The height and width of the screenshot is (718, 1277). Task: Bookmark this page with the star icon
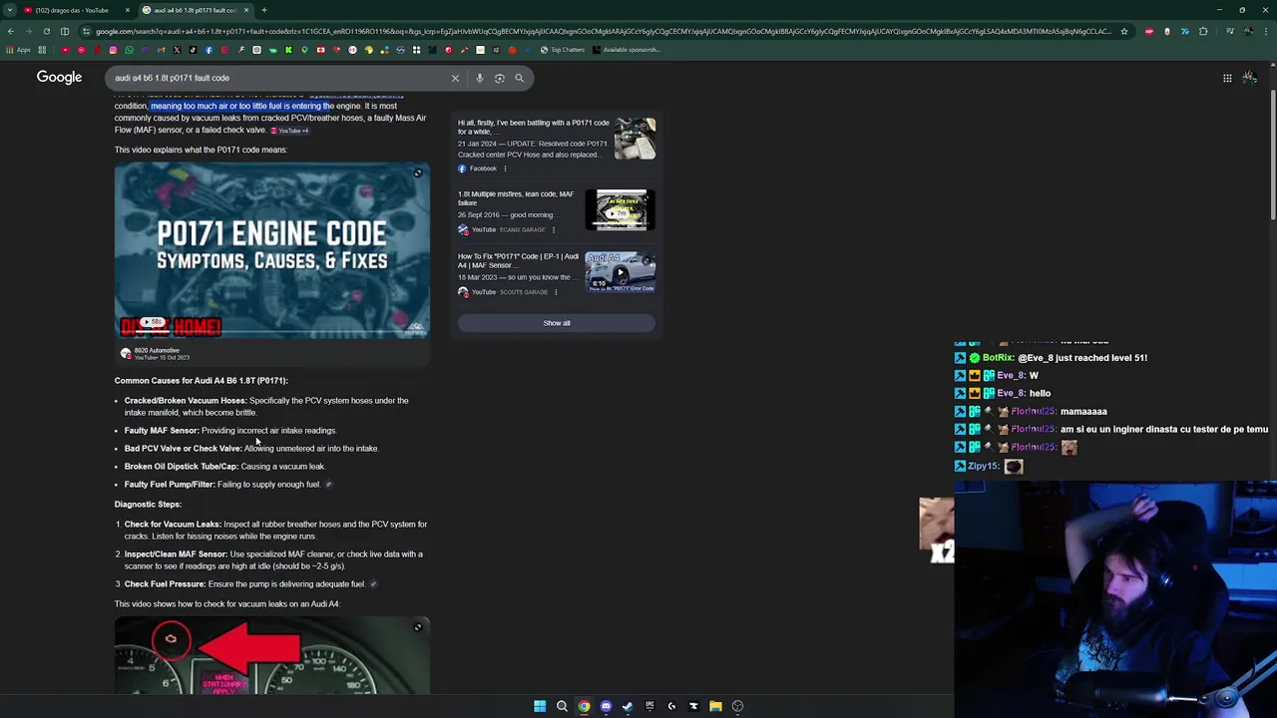1123,31
